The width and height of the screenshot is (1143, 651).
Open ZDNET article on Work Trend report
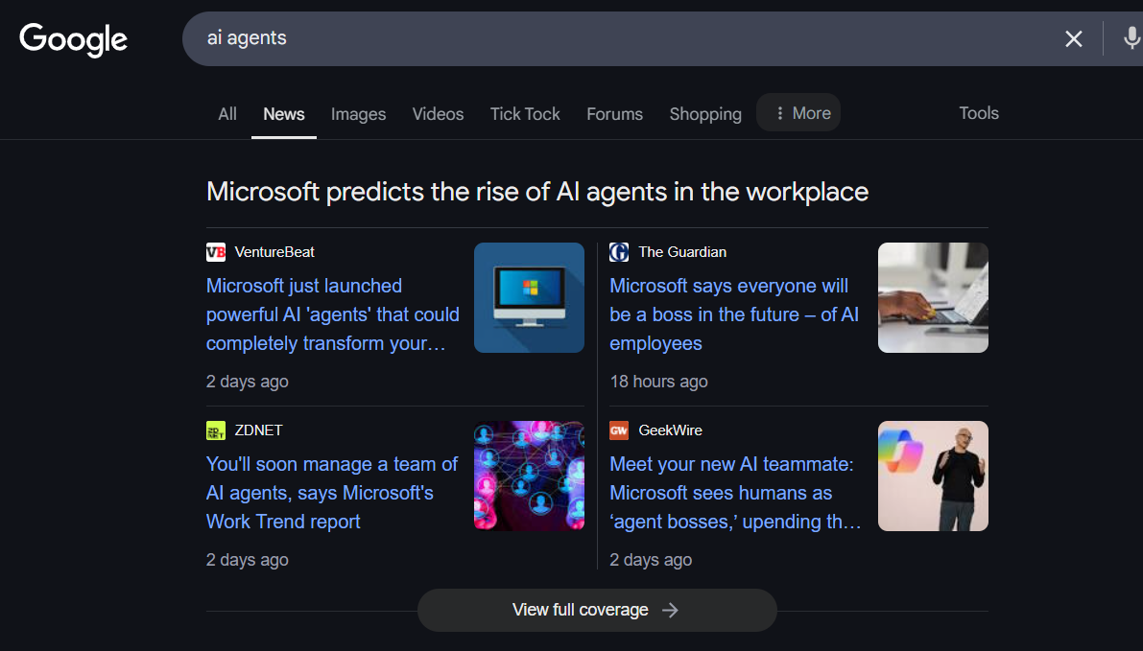(x=332, y=493)
